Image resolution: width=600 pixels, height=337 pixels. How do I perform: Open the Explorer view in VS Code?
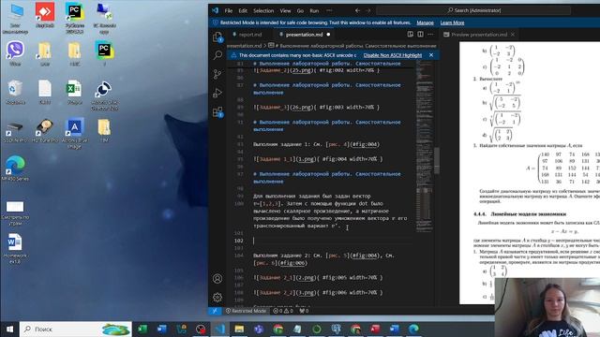pos(217,37)
